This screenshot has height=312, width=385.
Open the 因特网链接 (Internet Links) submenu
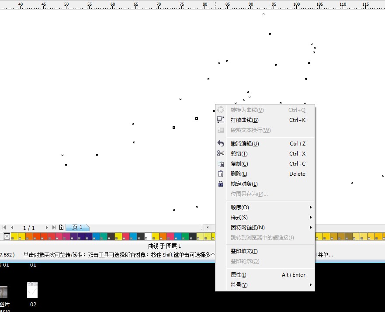[265, 228]
